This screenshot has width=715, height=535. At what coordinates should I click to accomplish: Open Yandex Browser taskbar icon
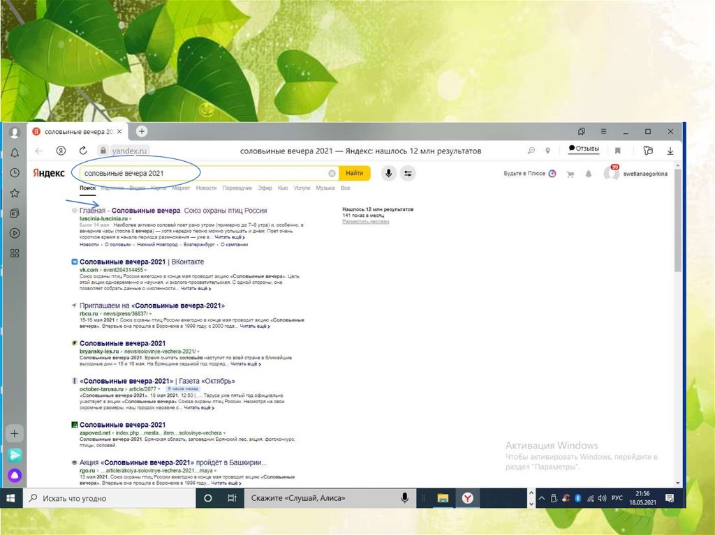point(467,498)
